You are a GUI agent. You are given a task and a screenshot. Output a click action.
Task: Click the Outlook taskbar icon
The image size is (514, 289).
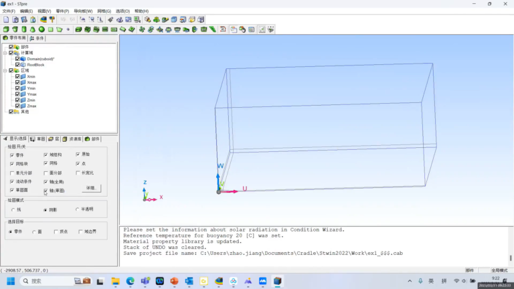[189, 281]
